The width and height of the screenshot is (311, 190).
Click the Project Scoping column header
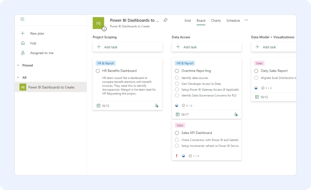[x=105, y=37]
